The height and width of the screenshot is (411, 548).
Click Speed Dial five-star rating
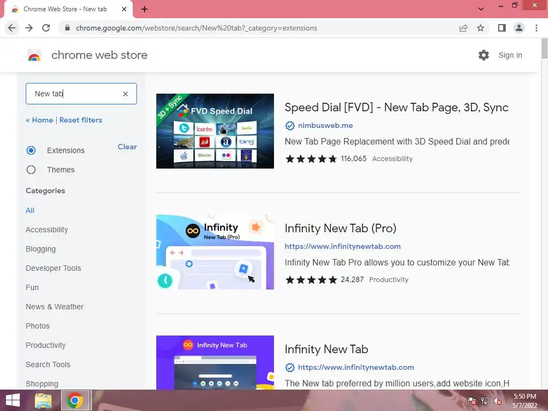pyautogui.click(x=311, y=159)
